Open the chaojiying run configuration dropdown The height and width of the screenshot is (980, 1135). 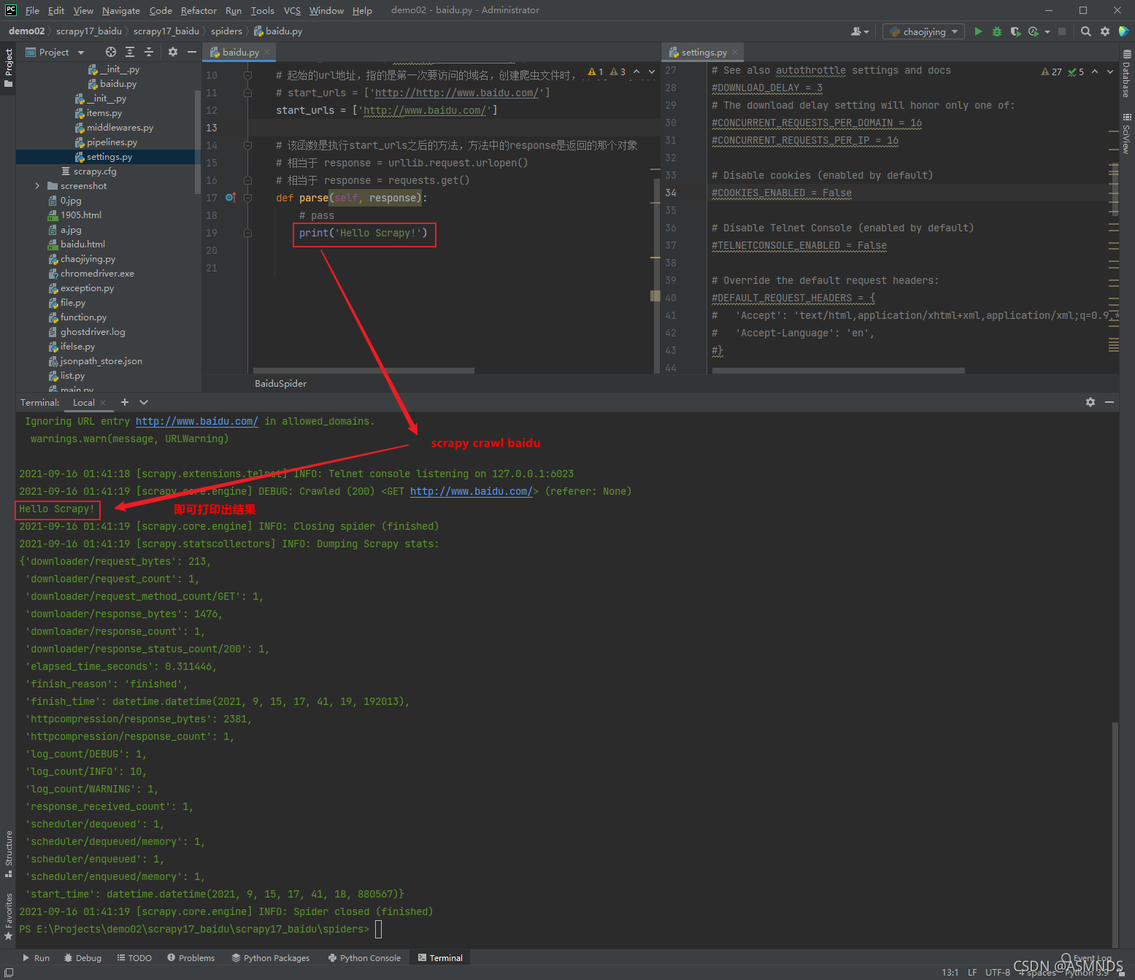tap(955, 31)
